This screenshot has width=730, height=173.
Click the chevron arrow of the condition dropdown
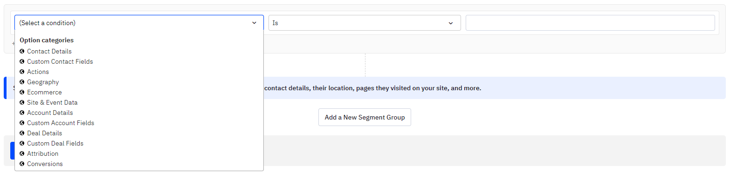click(254, 23)
